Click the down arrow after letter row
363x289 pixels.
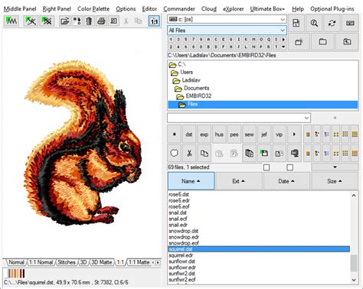point(283,47)
